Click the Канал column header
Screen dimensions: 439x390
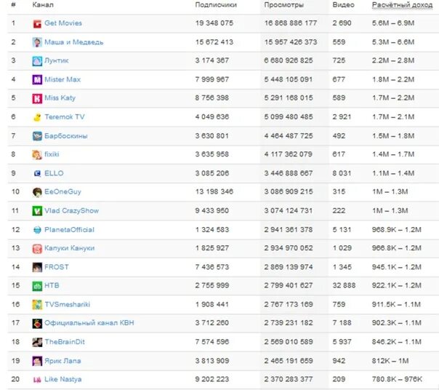tap(43, 5)
